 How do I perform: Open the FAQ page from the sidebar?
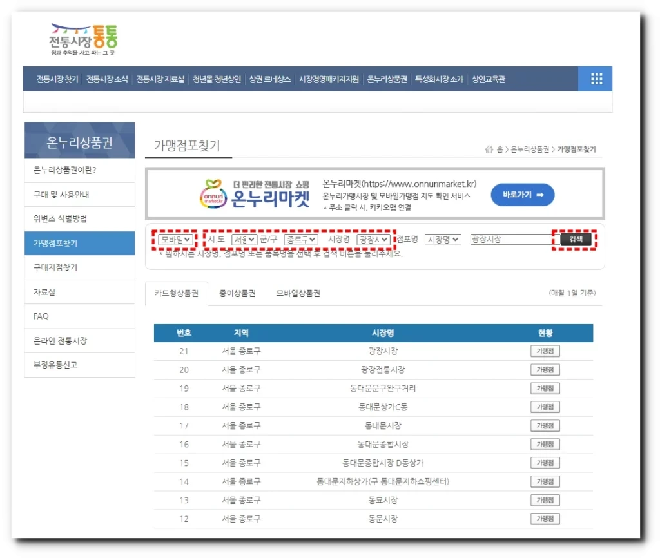click(x=40, y=316)
